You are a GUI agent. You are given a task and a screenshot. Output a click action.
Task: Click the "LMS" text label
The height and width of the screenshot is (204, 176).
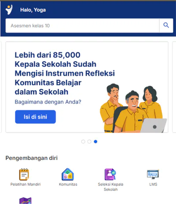coord(153,184)
